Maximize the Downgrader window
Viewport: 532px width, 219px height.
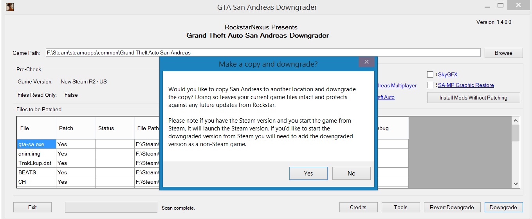click(x=500, y=5)
